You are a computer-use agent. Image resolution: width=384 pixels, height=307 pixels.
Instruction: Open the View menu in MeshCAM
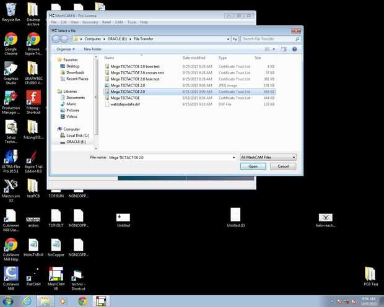74,22
